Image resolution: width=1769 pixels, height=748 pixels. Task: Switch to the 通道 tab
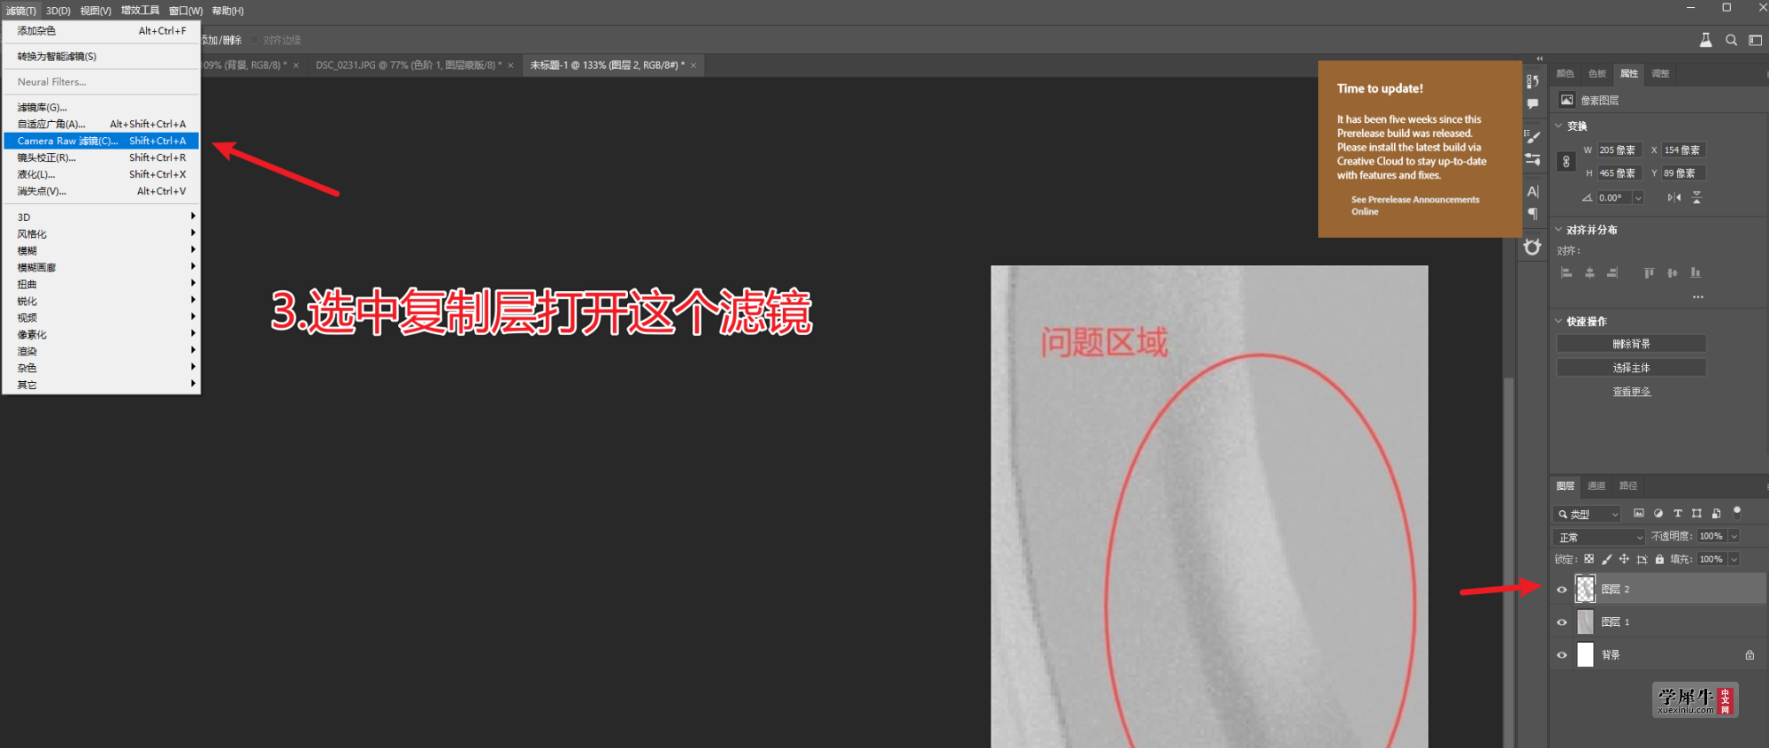click(x=1597, y=485)
